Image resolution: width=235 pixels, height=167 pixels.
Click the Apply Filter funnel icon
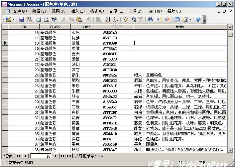pyautogui.click(x=141, y=19)
